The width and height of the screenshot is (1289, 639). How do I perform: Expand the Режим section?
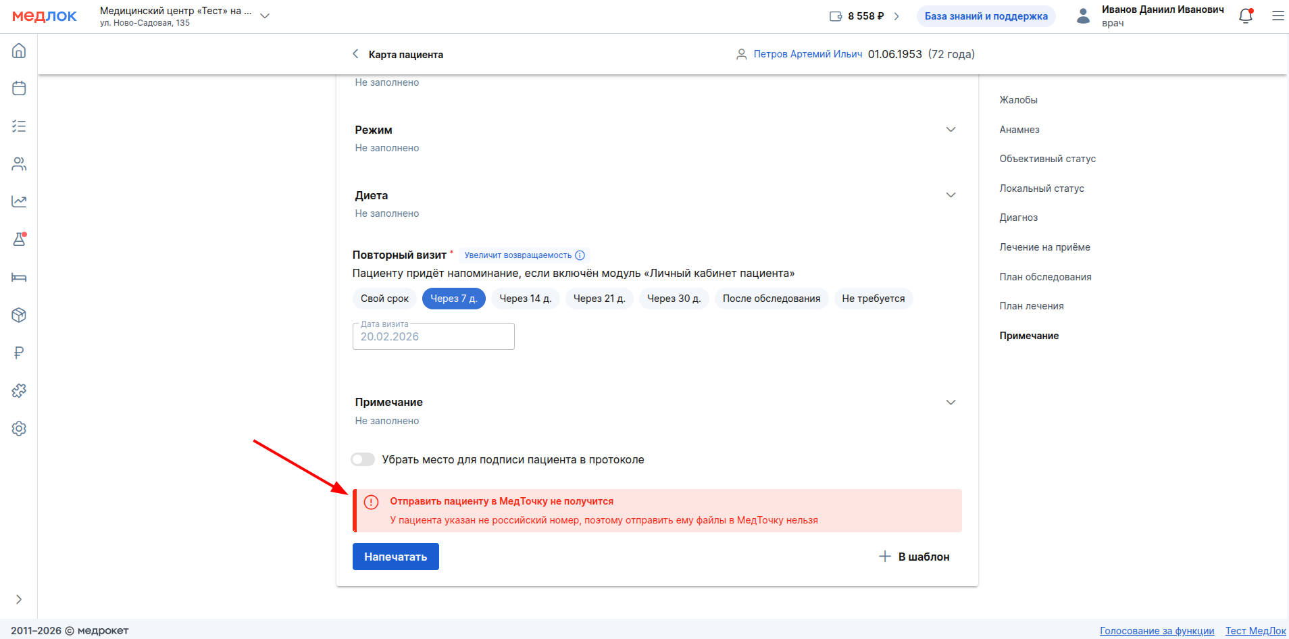tap(951, 130)
